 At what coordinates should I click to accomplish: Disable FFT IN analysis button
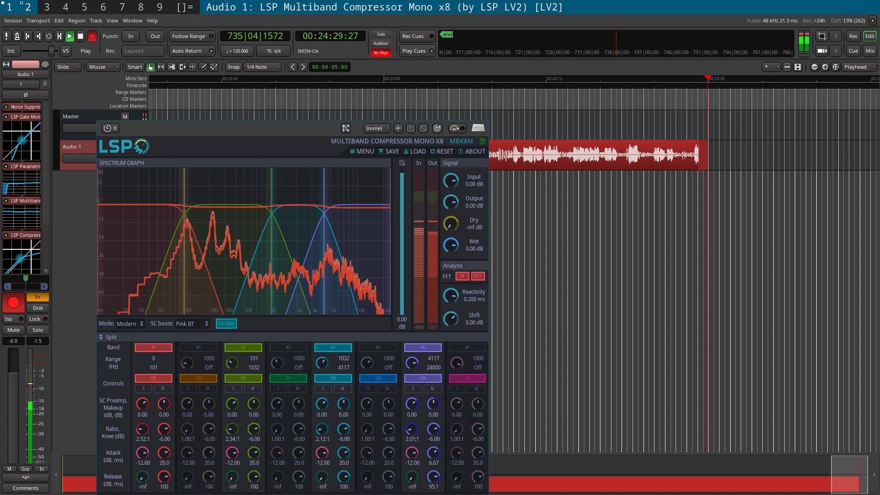(x=462, y=276)
